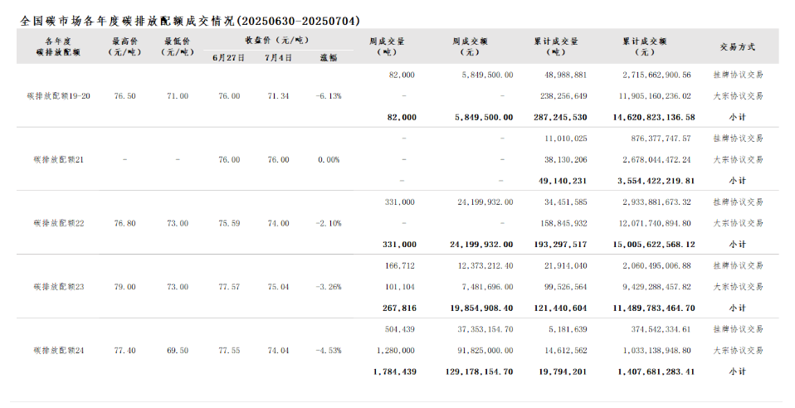Select the 最低价 column header
Image resolution: width=795 pixels, height=408 pixels.
click(178, 46)
